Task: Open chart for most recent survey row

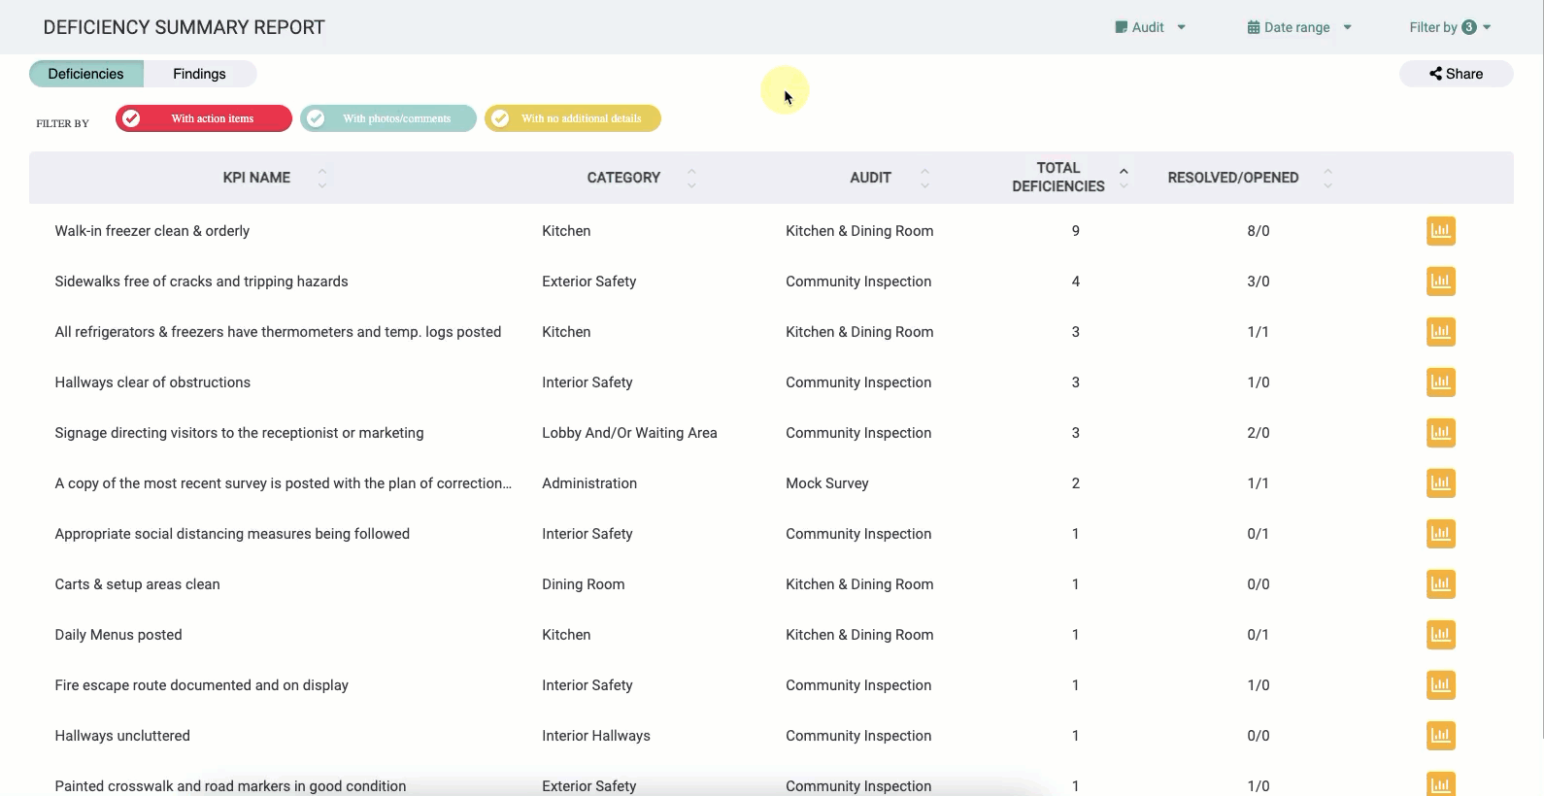Action: point(1440,483)
